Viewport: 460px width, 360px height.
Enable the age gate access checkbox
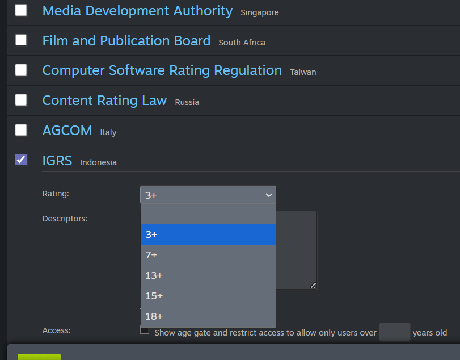pos(145,330)
